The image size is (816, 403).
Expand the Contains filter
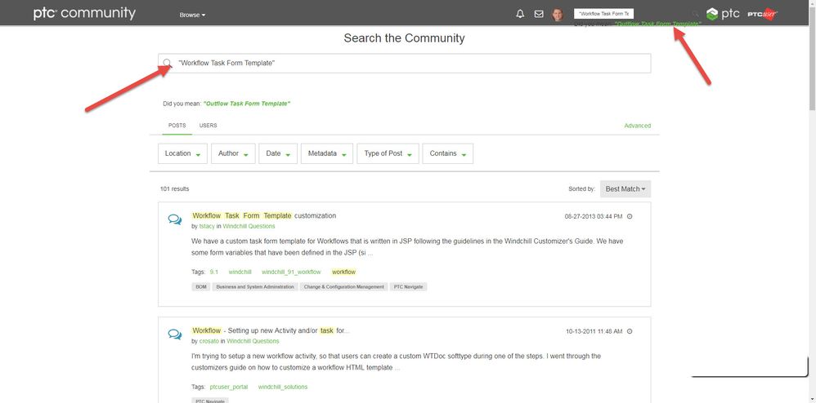click(447, 153)
